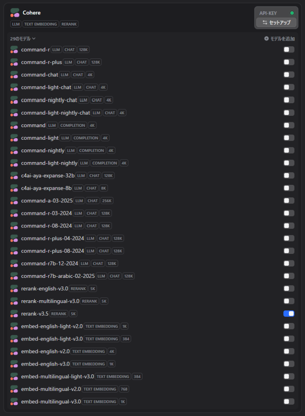Click the TEXT EMBEDDING tag under Cohere
The width and height of the screenshot is (305, 416).
click(x=41, y=24)
